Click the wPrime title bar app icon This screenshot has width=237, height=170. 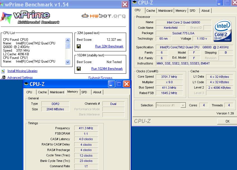pos(2,4)
